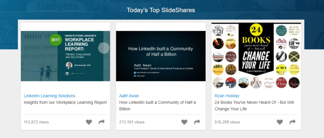Screen dimensions: 324x138
Task: Click the 213,191 views count
Action: [132, 122]
